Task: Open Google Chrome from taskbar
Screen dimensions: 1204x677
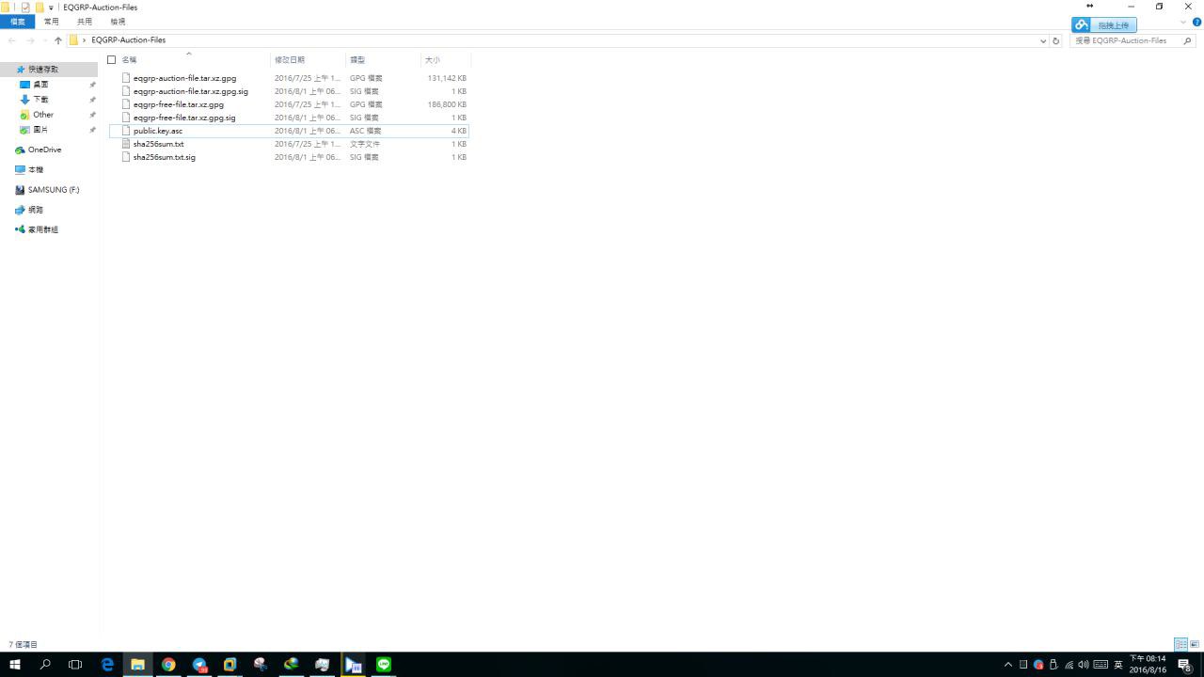Action: (168, 665)
